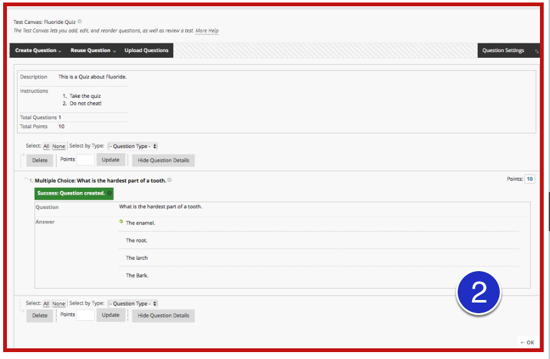Click the top Delete button
Screen dimensions: 550x359
point(40,160)
